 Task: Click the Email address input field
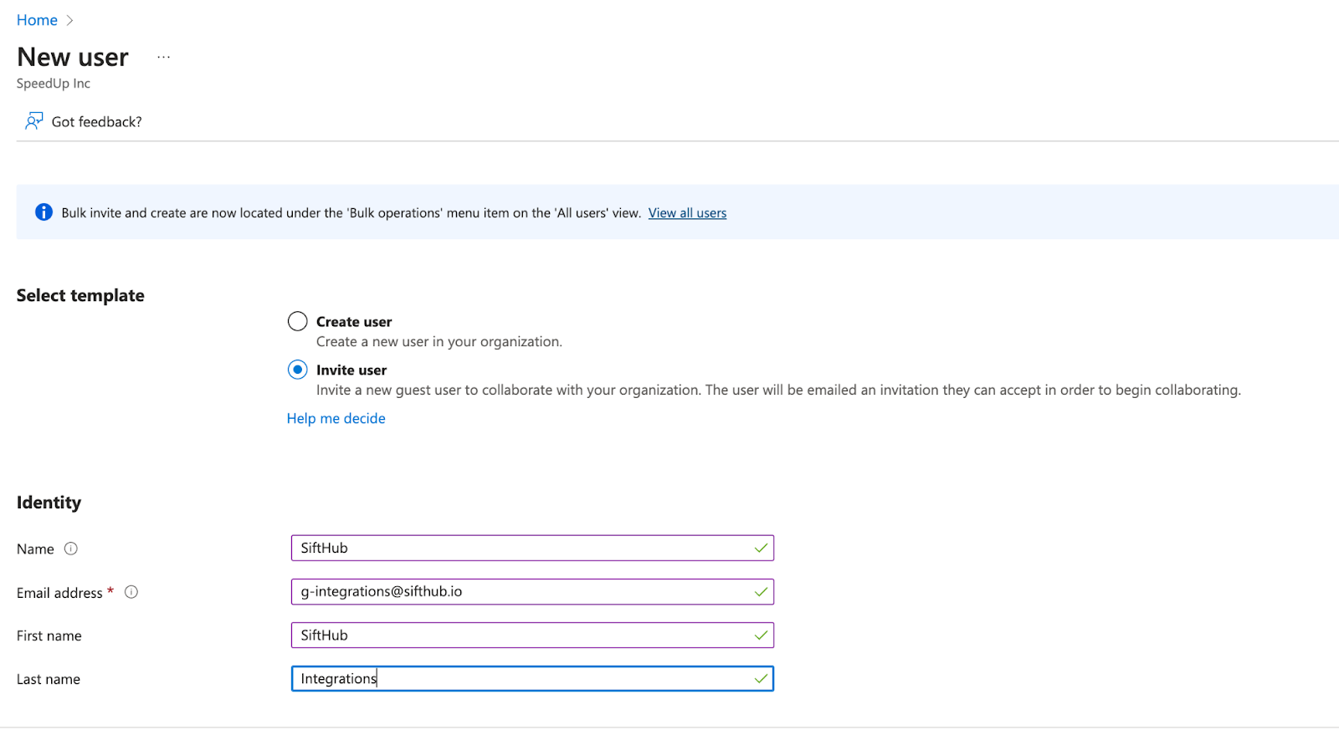519,592
